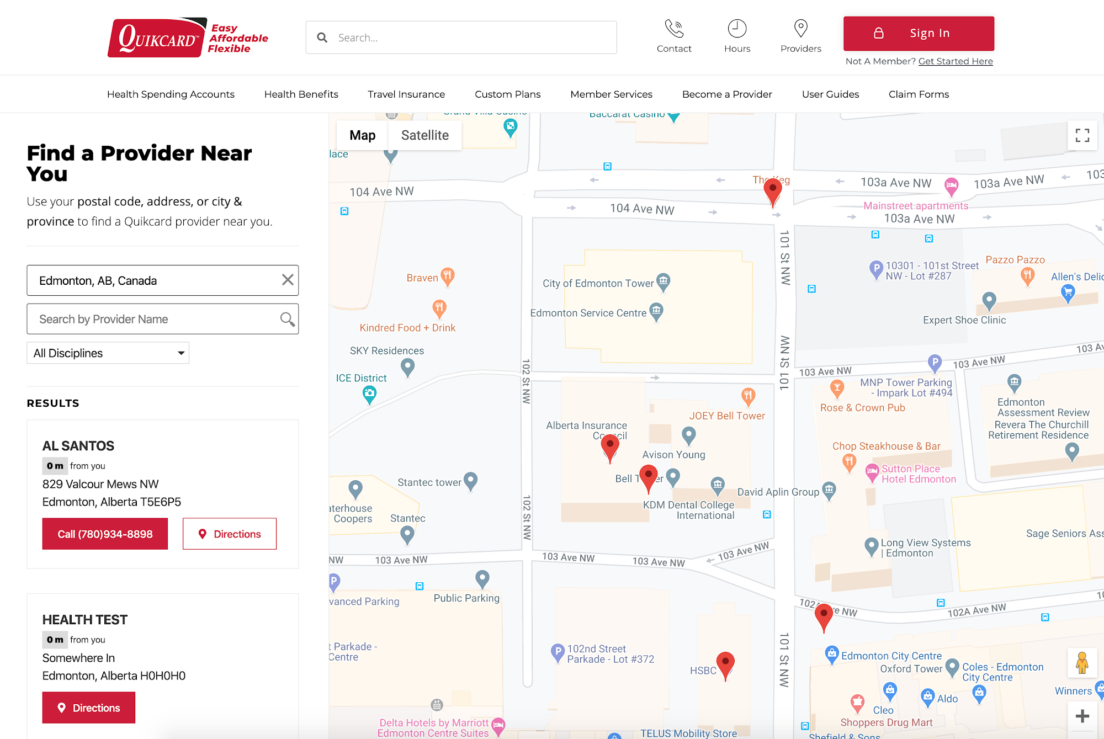The width and height of the screenshot is (1104, 739).
Task: Click the Street View pegman icon
Action: point(1082,663)
